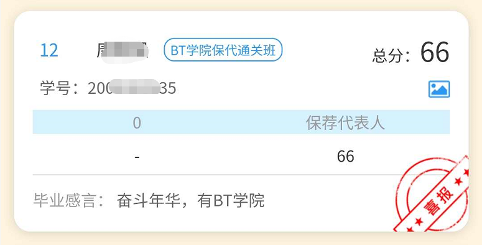482x245 pixels.
Task: Click the gray divider line above 毕业感言
Action: (215, 175)
